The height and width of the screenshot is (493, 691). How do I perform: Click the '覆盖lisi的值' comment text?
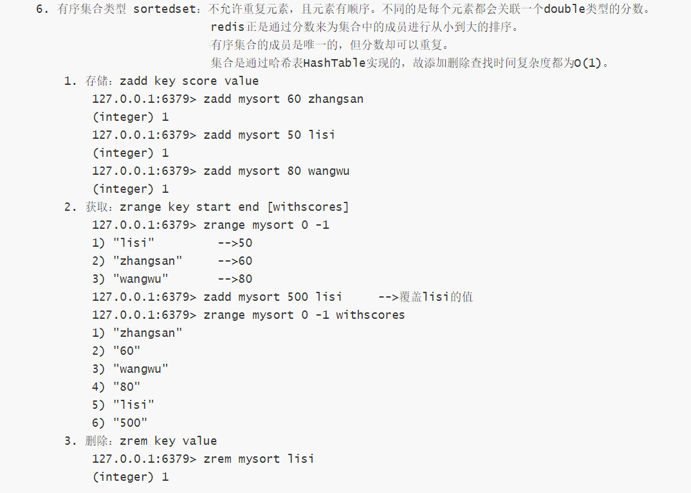tap(436, 297)
